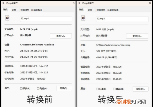This screenshot has width=153, height=107.
Task: Click the size value 23.4 MB (24,565,316 字节)
Action: [34, 51]
